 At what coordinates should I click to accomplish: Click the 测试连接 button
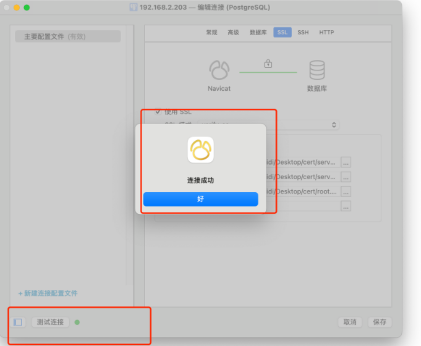pyautogui.click(x=50, y=322)
